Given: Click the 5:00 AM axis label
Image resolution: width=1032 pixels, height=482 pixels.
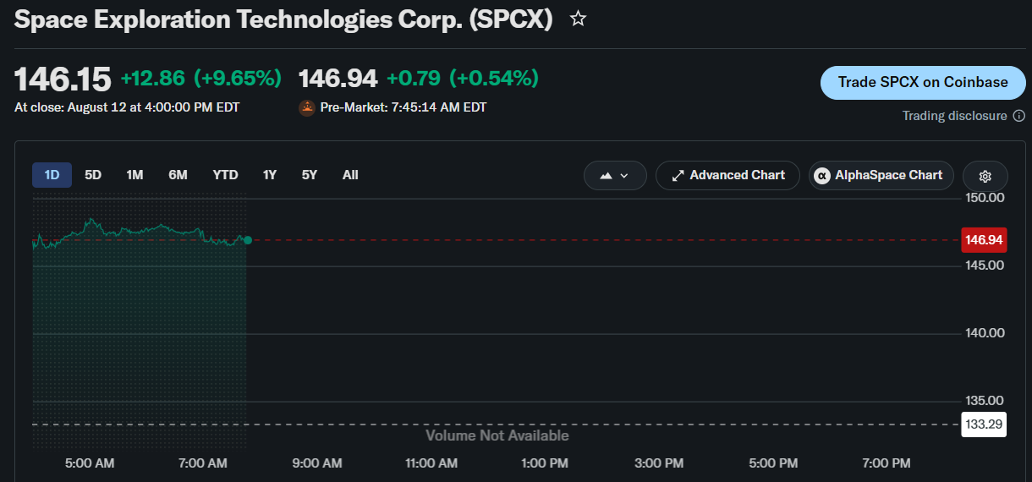Looking at the screenshot, I should 90,463.
